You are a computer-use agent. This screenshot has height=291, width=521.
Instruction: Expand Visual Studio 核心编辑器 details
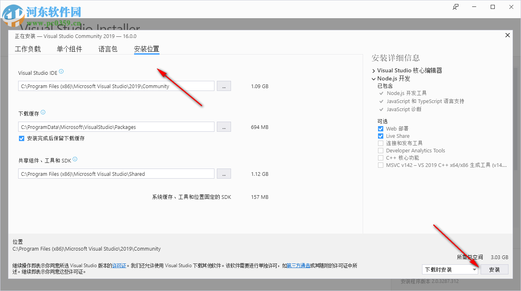373,70
